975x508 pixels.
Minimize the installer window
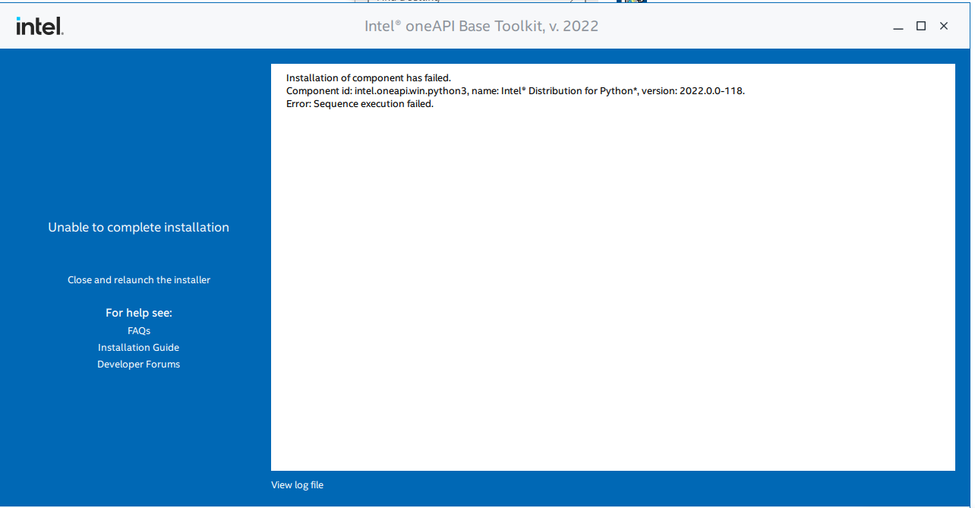(898, 26)
